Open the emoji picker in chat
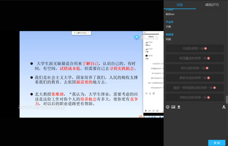 [x=167, y=107]
